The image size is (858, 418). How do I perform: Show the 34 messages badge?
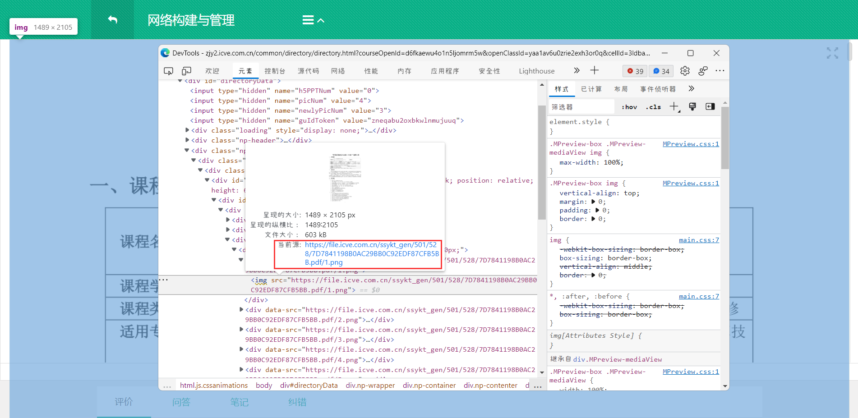[x=661, y=71]
